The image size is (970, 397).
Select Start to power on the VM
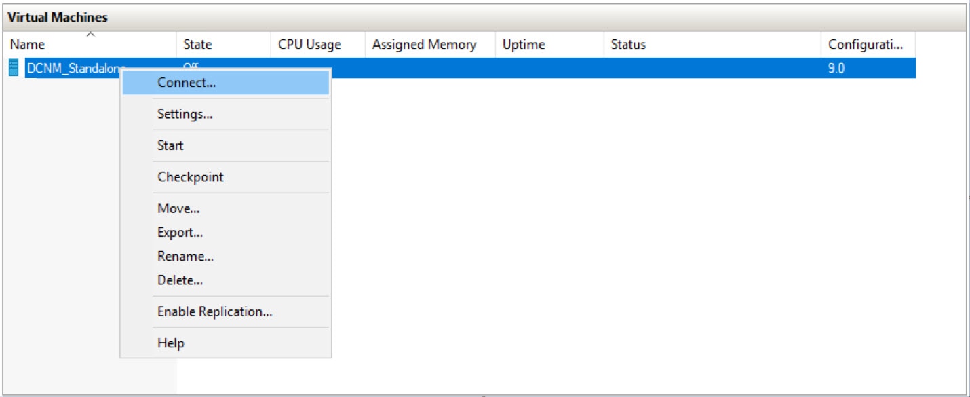(226, 145)
